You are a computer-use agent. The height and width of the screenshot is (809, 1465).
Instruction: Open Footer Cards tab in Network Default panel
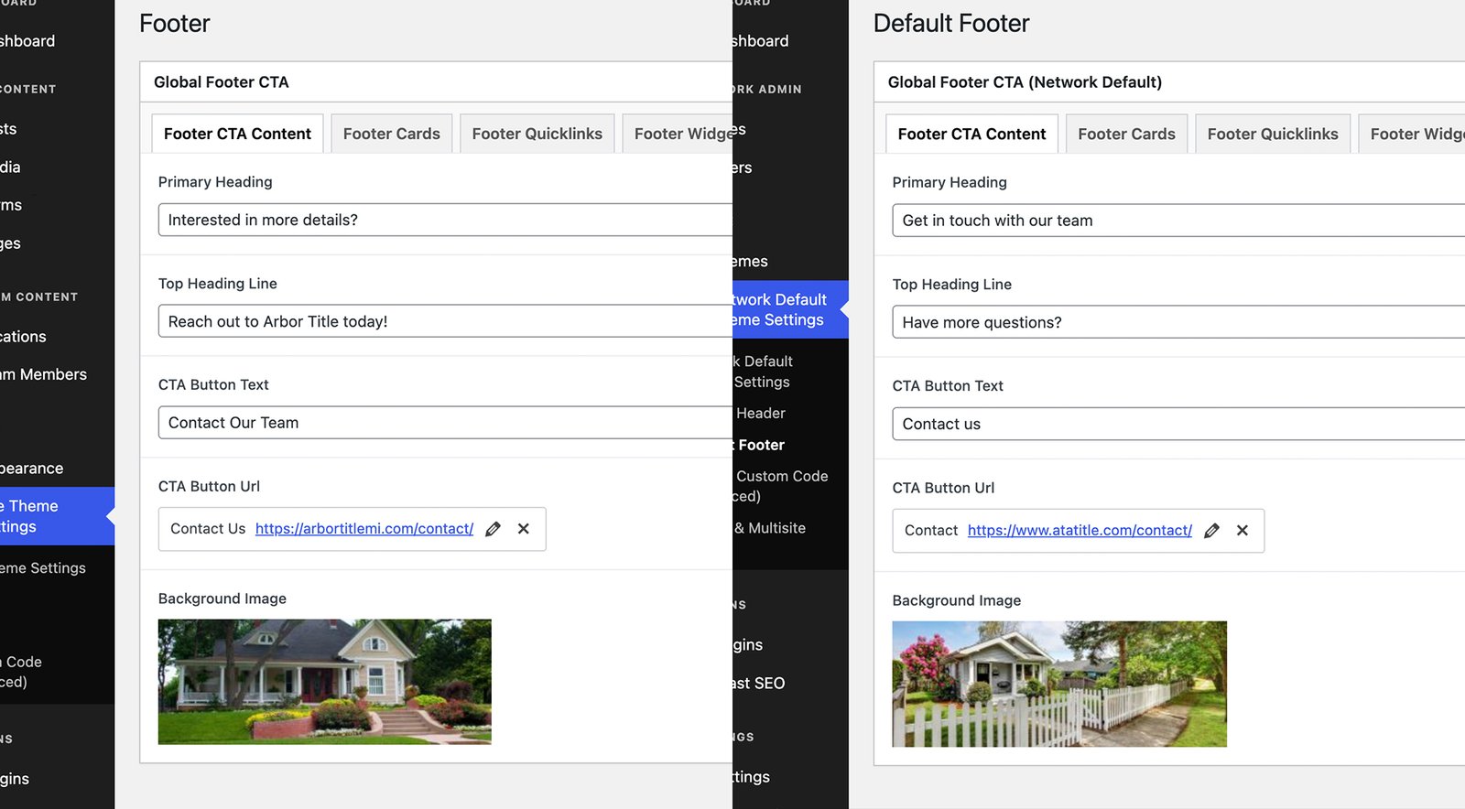tap(1126, 135)
